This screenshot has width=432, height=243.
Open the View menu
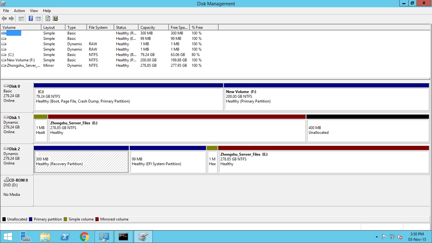tap(34, 11)
